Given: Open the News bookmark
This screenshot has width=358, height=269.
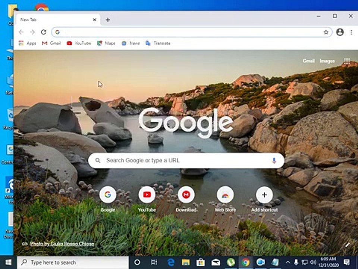Looking at the screenshot, I should pyautogui.click(x=131, y=43).
